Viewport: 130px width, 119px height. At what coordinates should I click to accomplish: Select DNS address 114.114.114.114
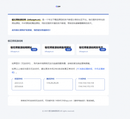coord(86,83)
